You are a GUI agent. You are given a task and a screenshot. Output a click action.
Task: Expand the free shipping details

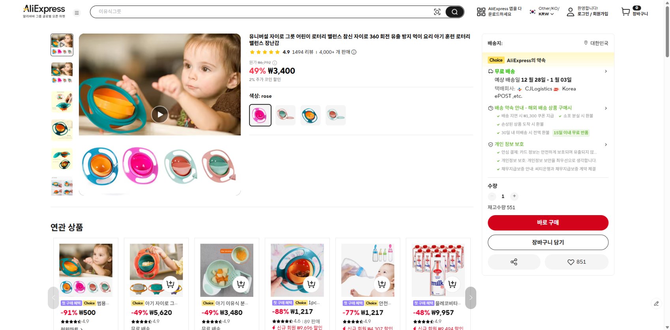click(606, 71)
